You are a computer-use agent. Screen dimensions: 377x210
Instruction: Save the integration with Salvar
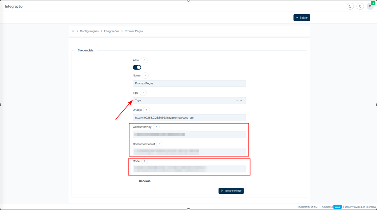coord(302,17)
